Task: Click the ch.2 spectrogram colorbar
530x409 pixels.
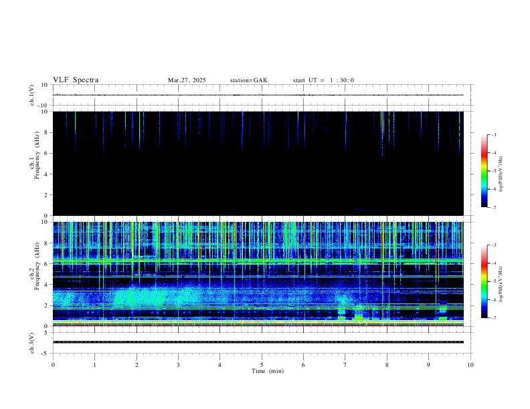Action: [484, 281]
